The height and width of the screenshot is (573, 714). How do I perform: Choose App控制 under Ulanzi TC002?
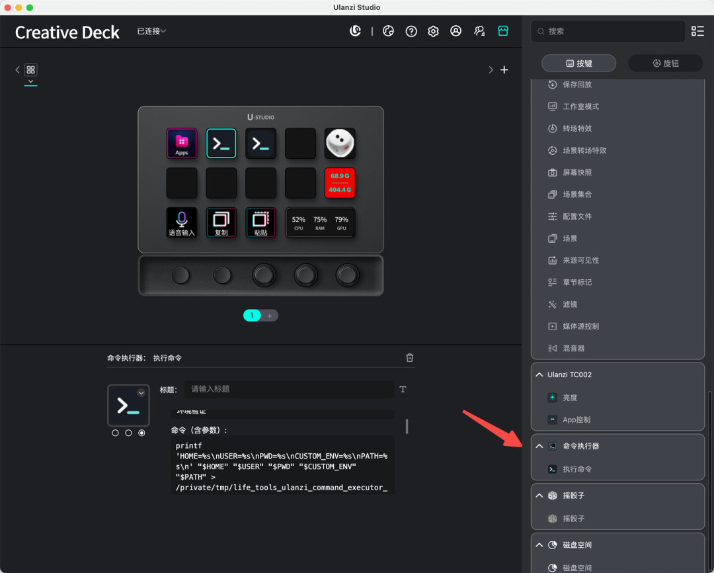coord(576,419)
